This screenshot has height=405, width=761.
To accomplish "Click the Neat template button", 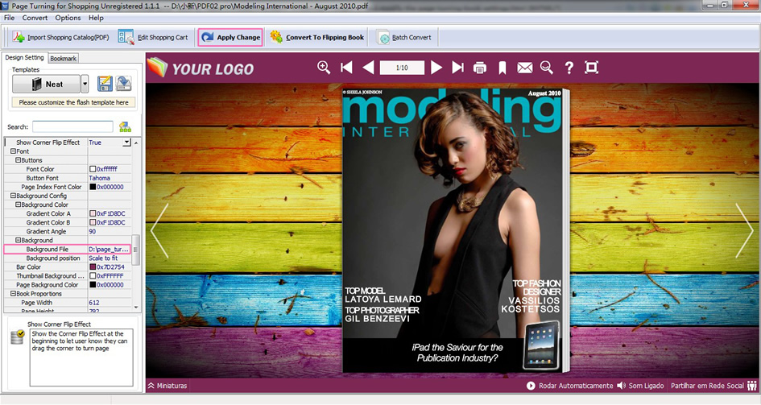I will click(x=46, y=84).
